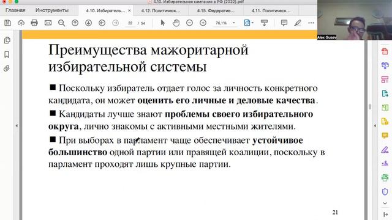Switch to the Инструменты tab
The width and height of the screenshot is (392, 220).
(x=51, y=10)
